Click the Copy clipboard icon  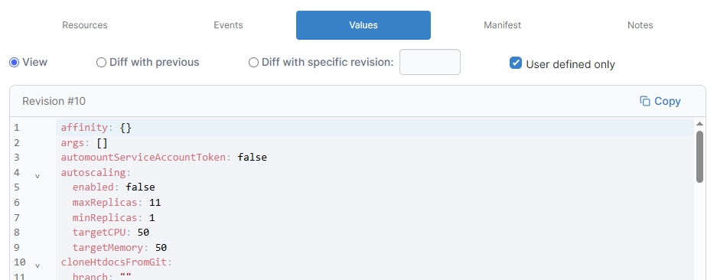click(645, 101)
